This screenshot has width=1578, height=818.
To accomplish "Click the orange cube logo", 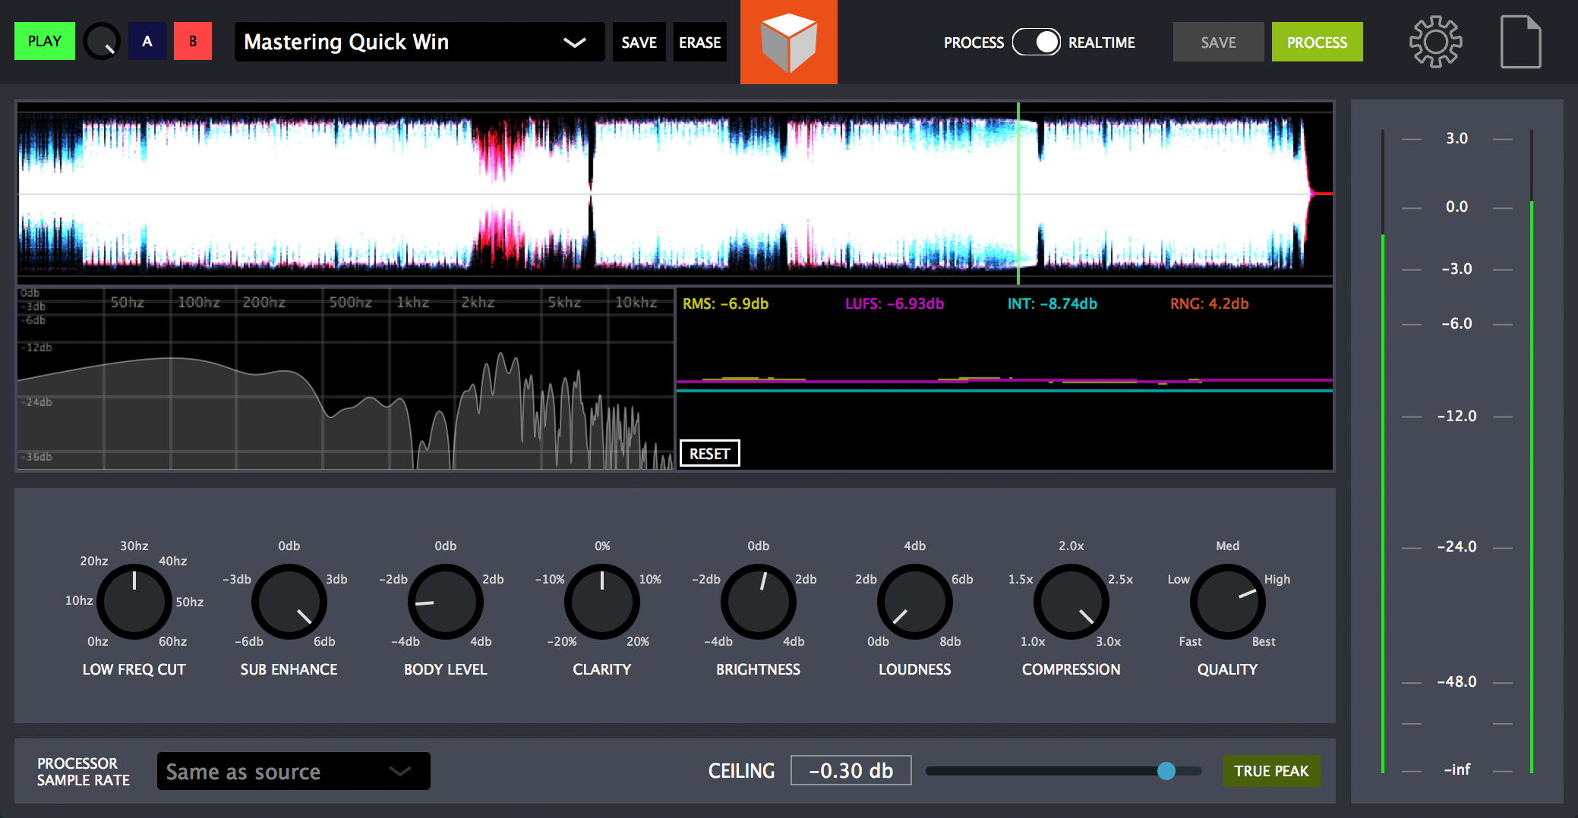I will pyautogui.click(x=788, y=42).
